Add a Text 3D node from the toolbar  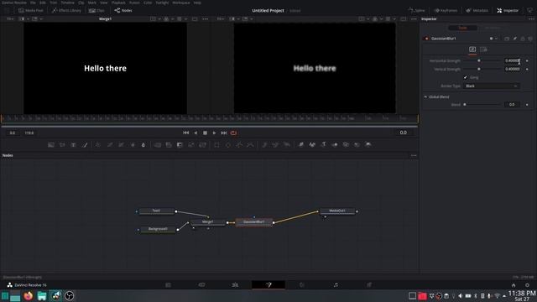[x=323, y=145]
